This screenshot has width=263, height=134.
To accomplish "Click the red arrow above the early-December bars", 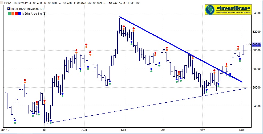I will [x=238, y=47].
